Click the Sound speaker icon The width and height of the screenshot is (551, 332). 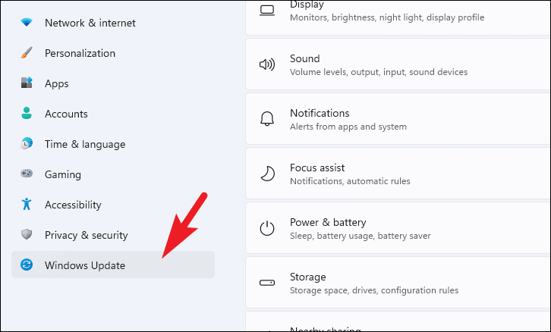click(267, 64)
